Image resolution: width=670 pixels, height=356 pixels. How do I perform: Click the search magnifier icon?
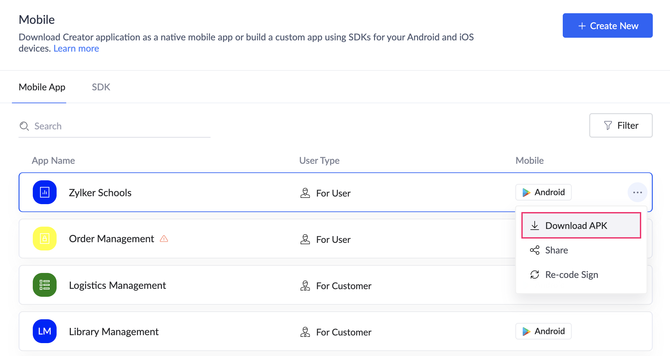pos(24,126)
